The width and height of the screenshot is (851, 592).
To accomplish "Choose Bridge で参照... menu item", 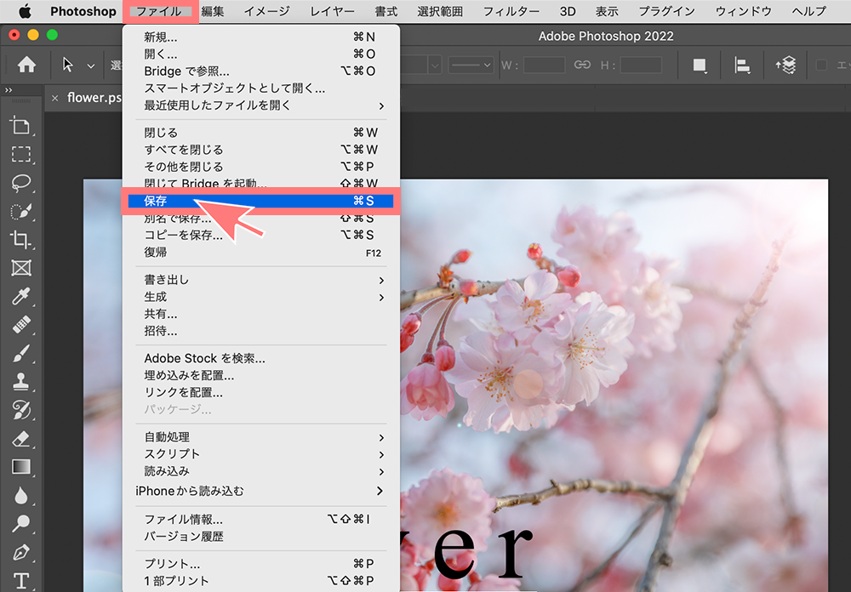I will 260,71.
